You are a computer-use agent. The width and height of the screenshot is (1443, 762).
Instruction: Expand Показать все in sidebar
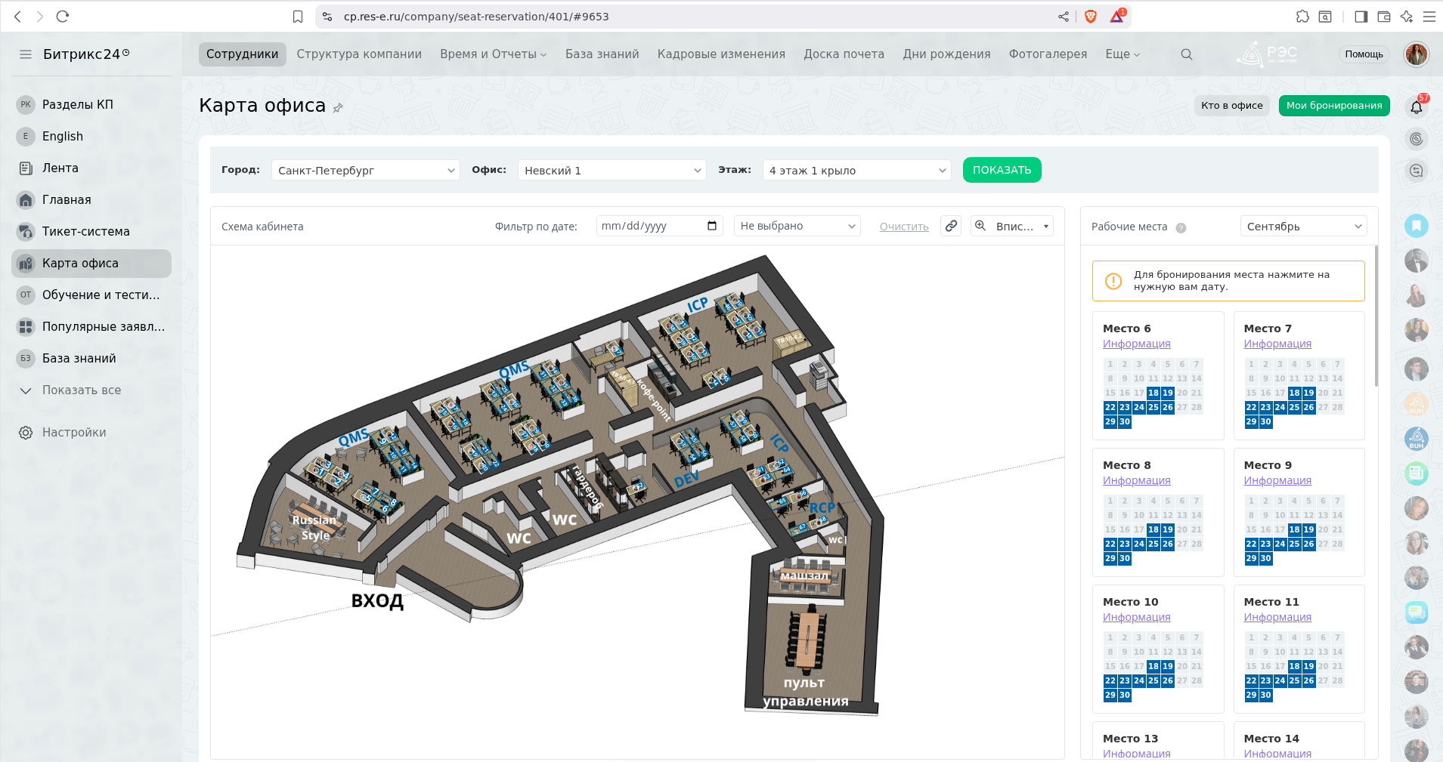click(81, 390)
